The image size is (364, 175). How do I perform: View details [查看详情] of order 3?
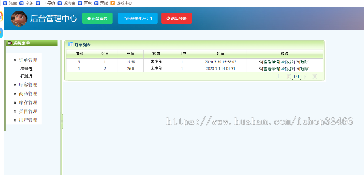271,62
